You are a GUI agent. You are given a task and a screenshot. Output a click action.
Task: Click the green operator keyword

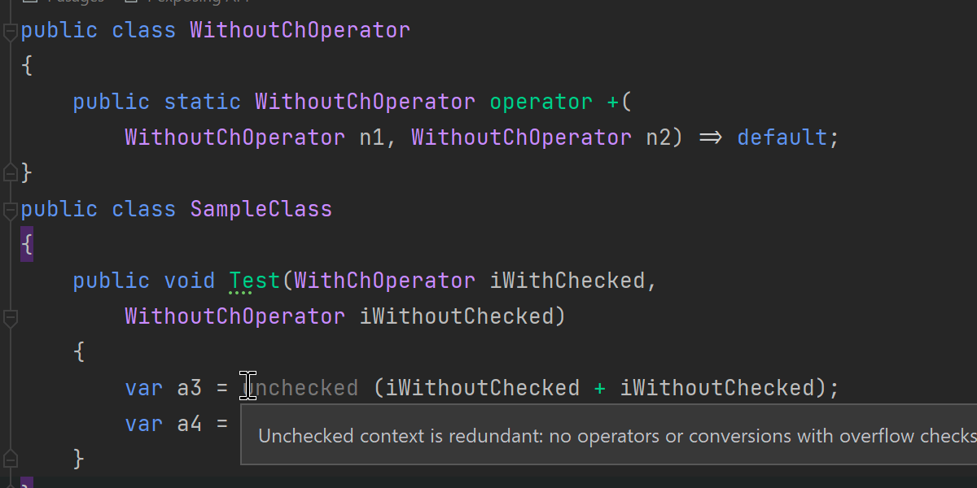[x=541, y=102]
